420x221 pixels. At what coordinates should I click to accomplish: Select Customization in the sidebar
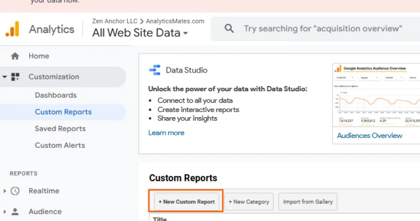point(54,77)
